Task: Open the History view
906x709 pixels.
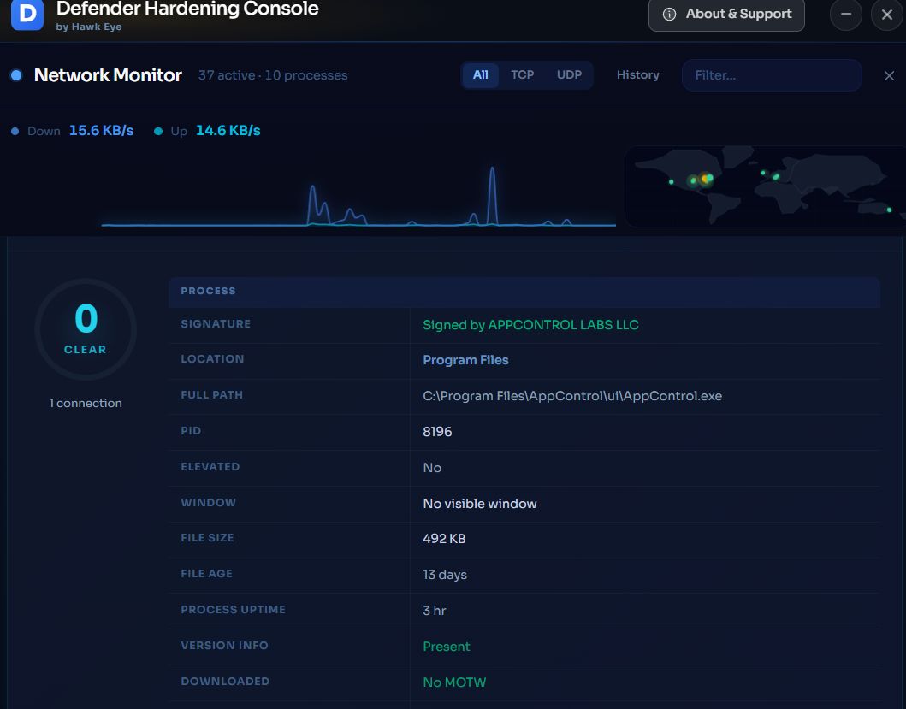Action: 638,75
